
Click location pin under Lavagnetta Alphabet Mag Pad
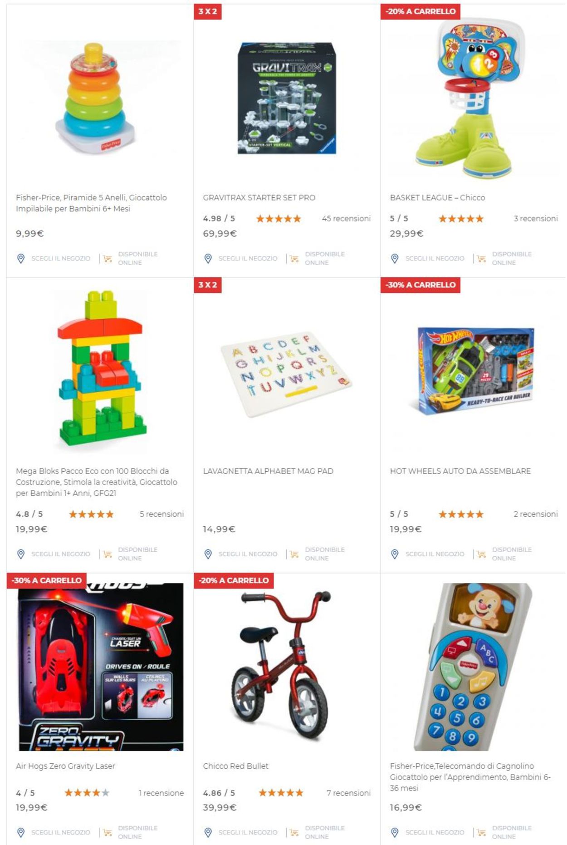tap(208, 554)
